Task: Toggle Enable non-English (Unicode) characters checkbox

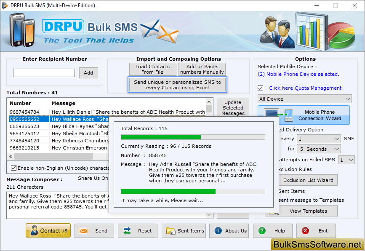Action: coord(14,168)
